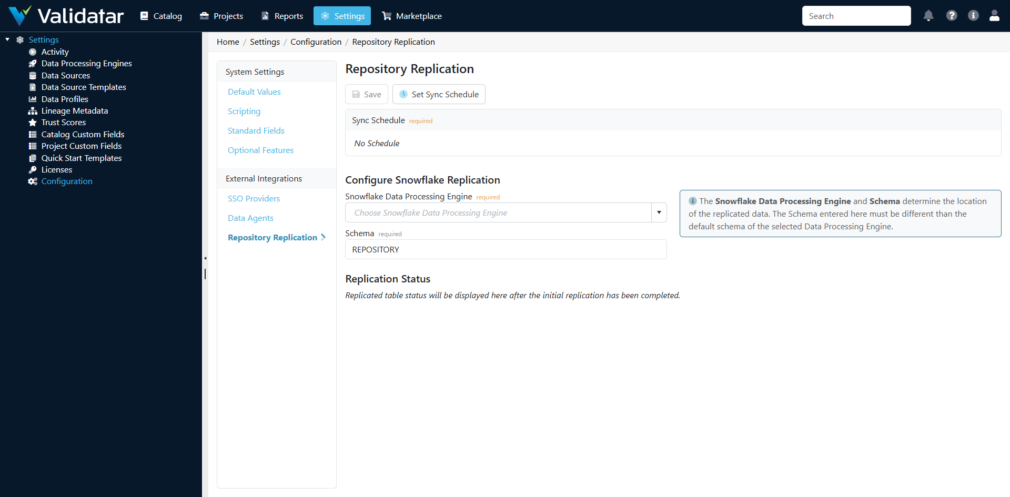The image size is (1010, 497).
Task: Open the Snowflake Data Processing Engine dropdown
Action: tap(658, 212)
